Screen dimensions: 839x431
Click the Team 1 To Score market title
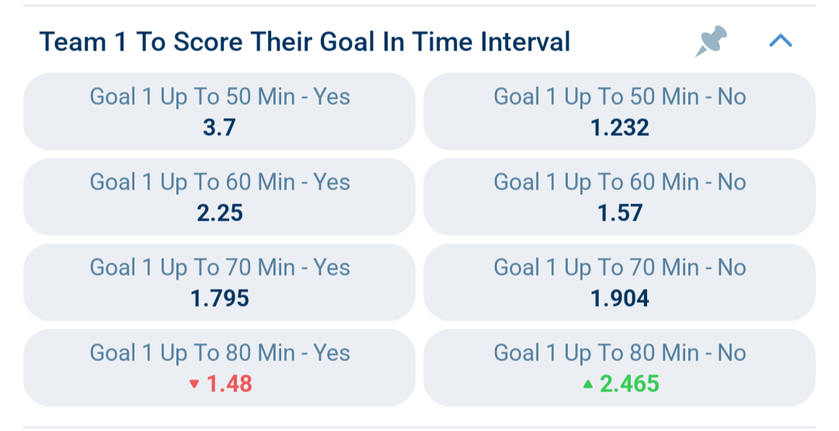click(305, 42)
